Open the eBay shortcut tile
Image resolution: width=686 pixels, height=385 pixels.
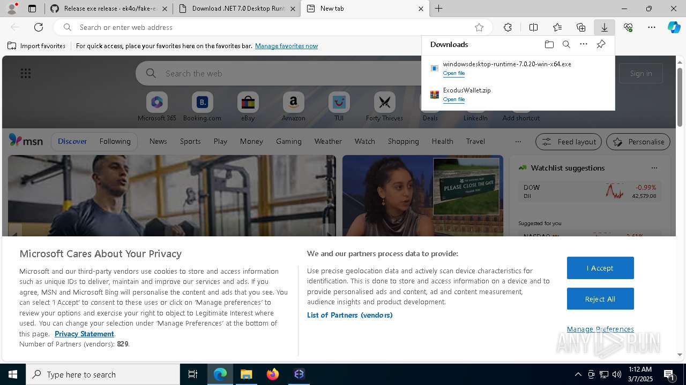[248, 106]
